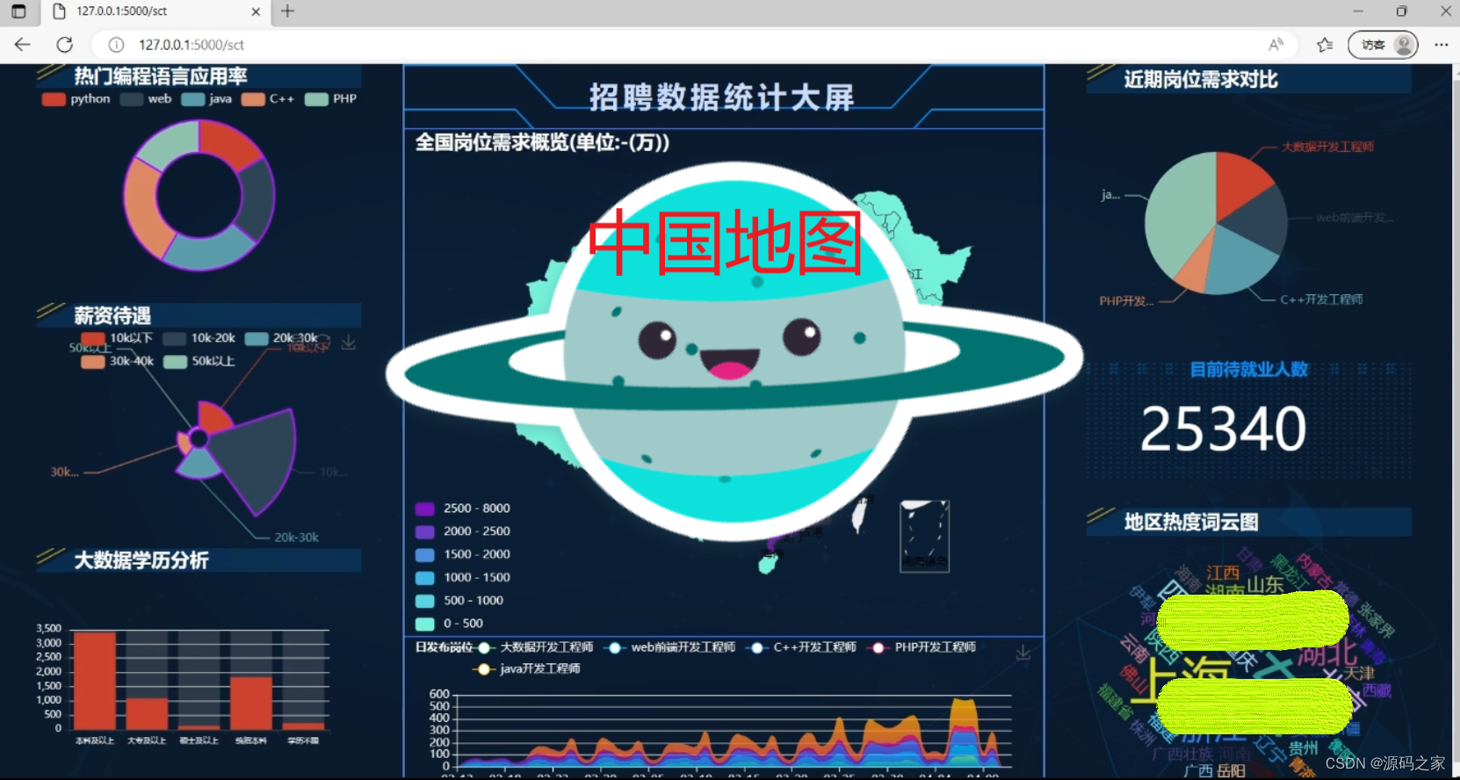Toggle C++开发工程师 series in 日发布岗位 legend
This screenshot has width=1460, height=780.
[801, 647]
